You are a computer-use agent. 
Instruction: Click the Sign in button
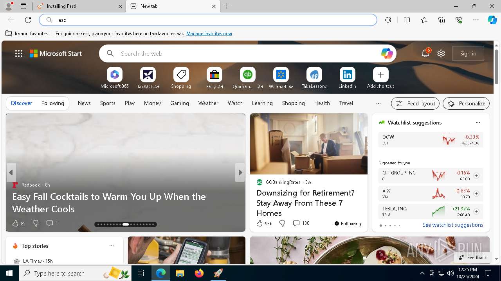(468, 53)
